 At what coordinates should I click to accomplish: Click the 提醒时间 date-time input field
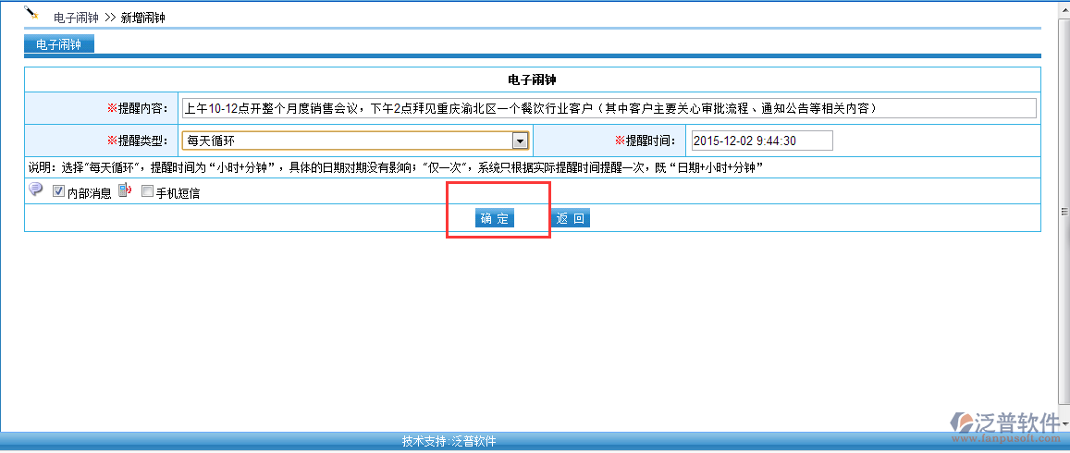coord(762,141)
